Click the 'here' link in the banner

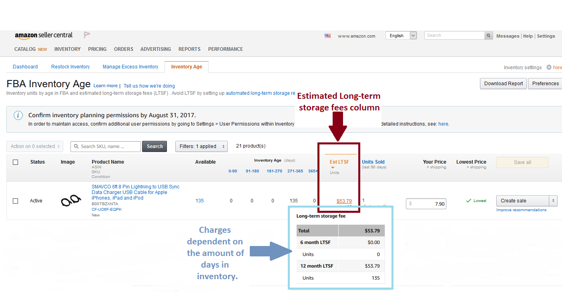pyautogui.click(x=443, y=124)
